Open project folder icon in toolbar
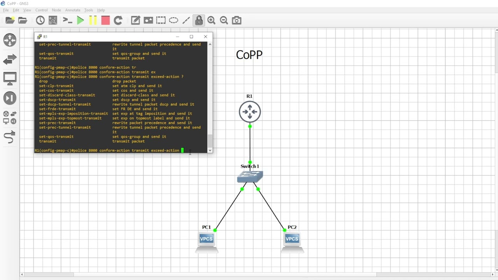The height and width of the screenshot is (280, 498). 23,20
